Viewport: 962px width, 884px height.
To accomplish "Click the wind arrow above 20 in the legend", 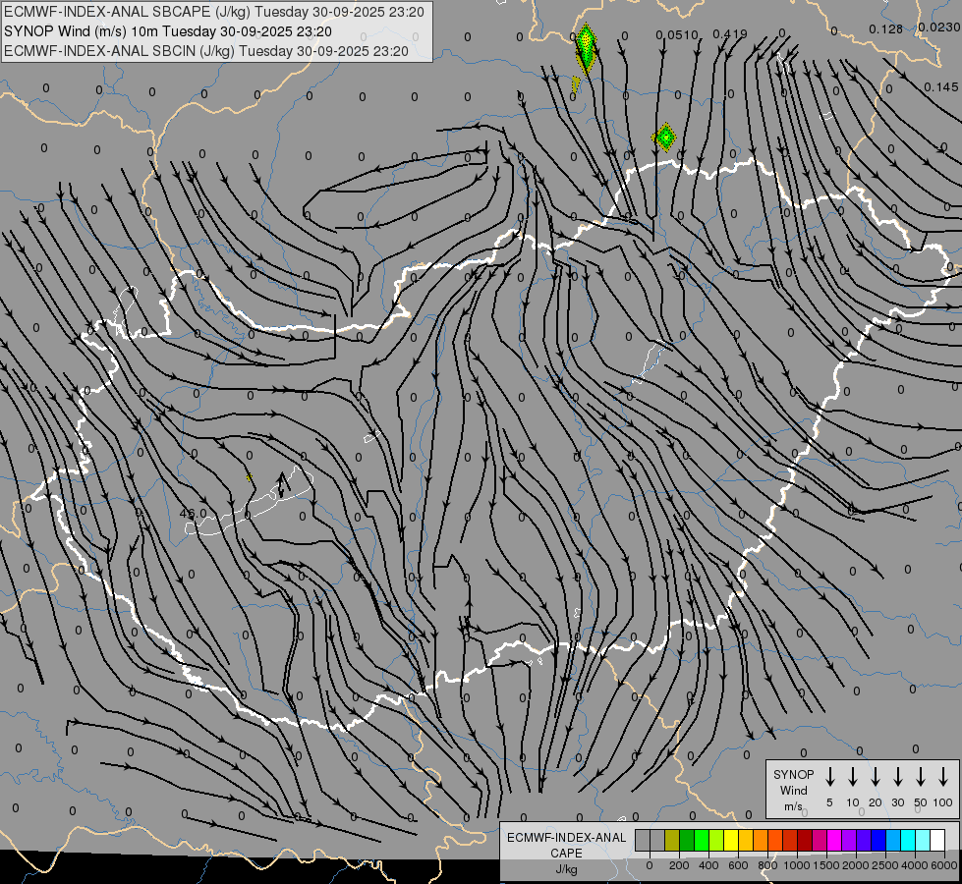I will [x=876, y=777].
